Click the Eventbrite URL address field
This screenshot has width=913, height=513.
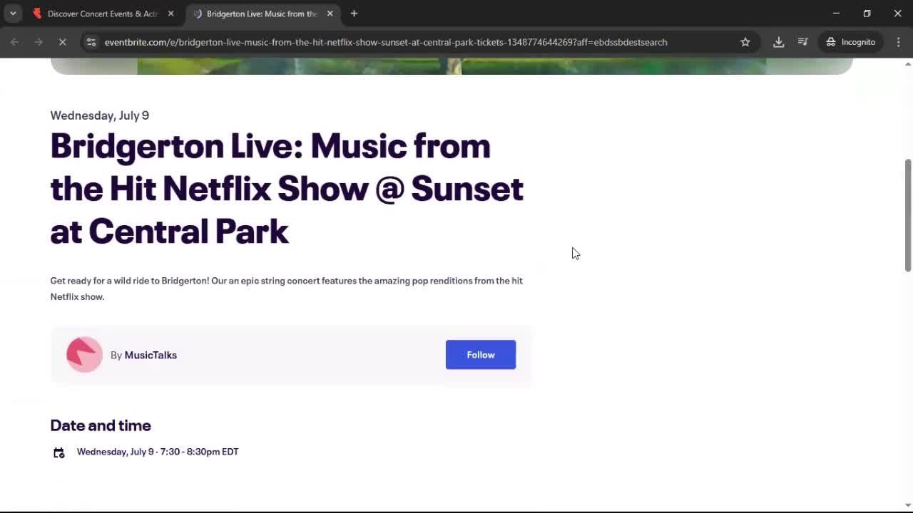[385, 42]
